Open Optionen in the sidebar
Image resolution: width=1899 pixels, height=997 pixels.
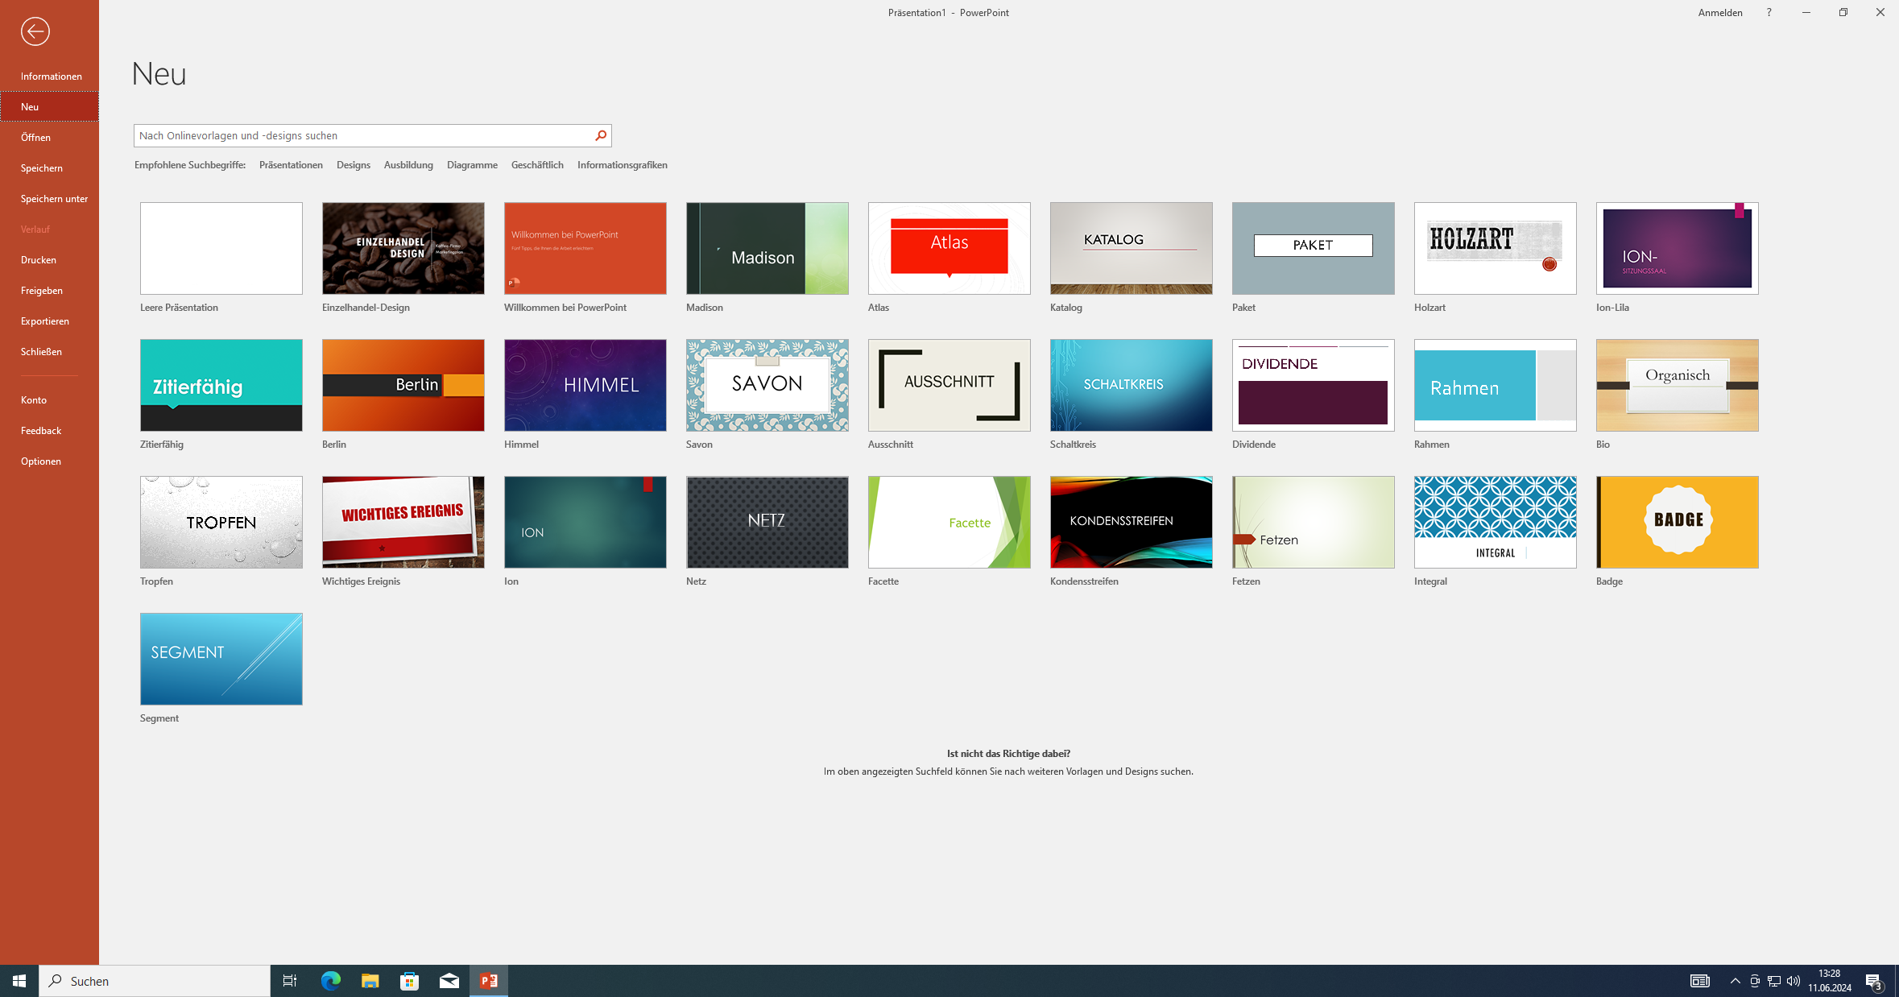(41, 461)
